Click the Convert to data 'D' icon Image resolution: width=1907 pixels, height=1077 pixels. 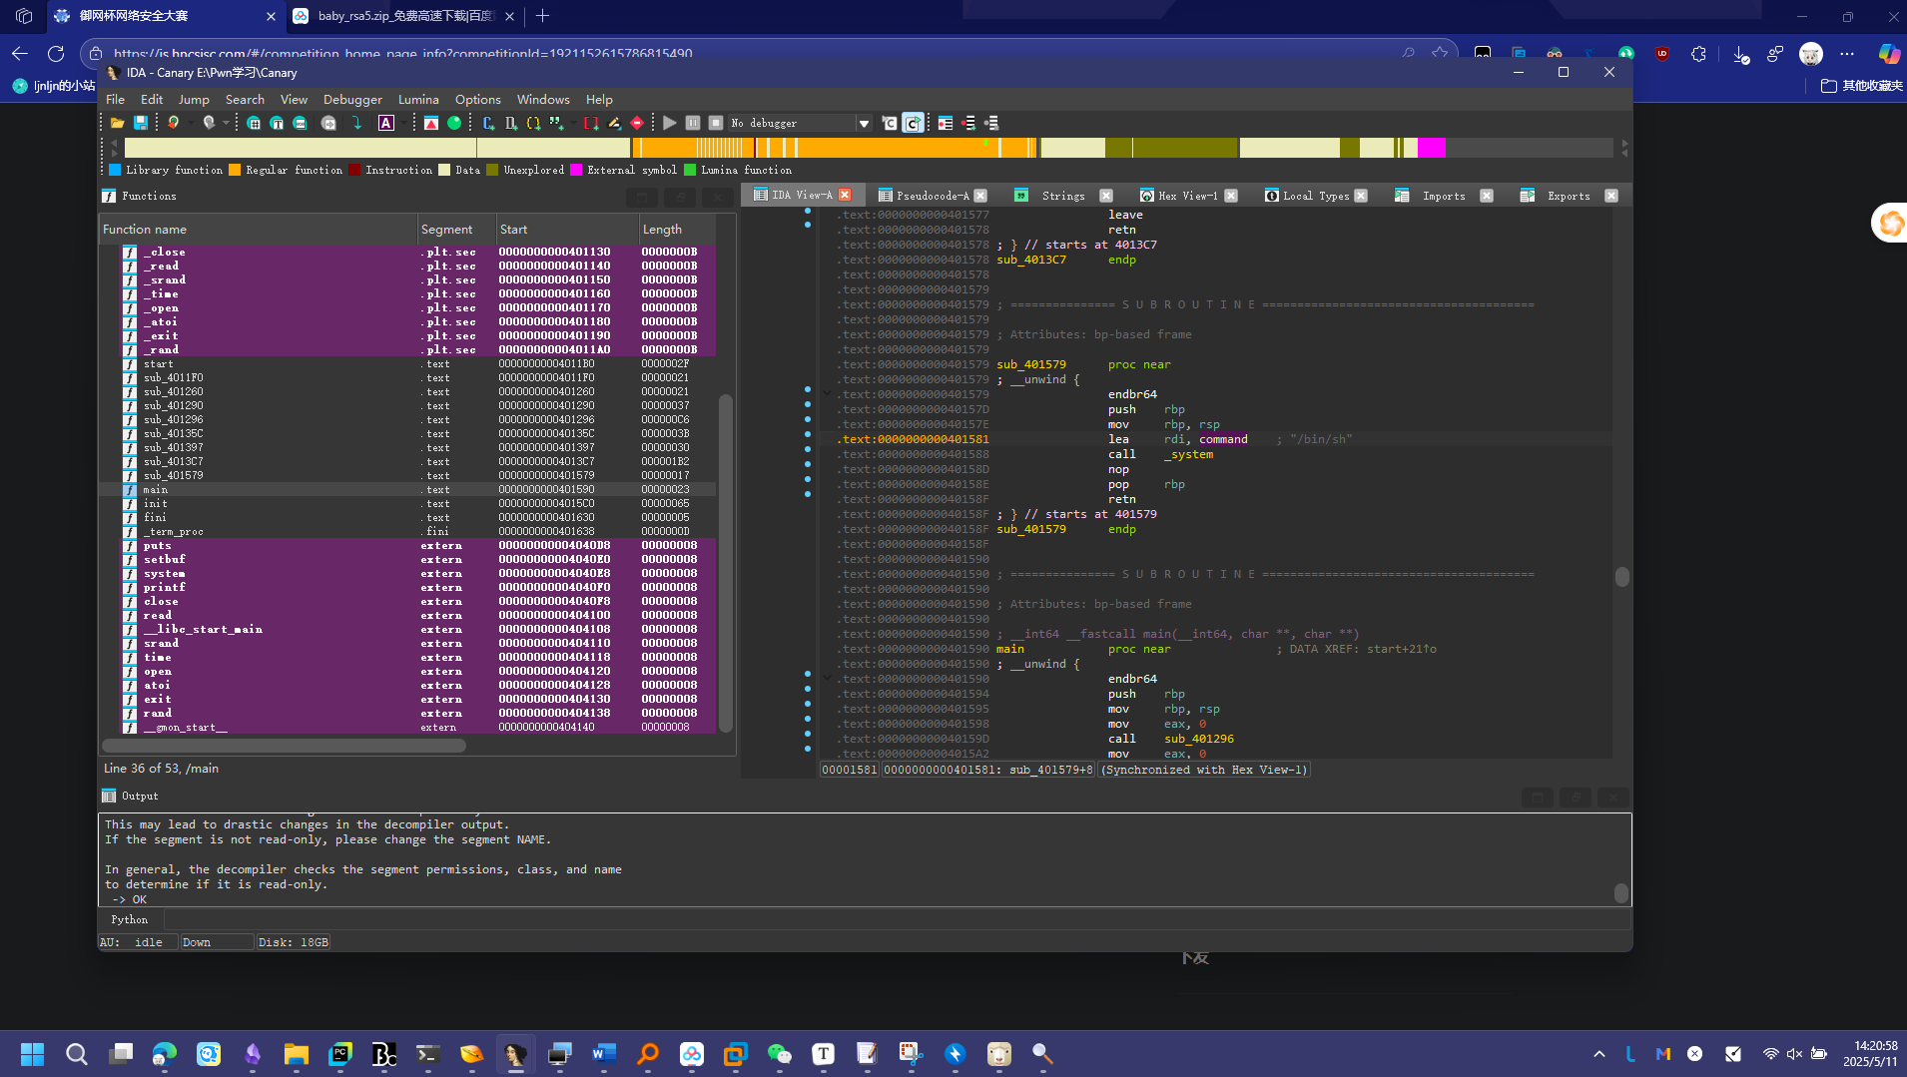coord(511,123)
